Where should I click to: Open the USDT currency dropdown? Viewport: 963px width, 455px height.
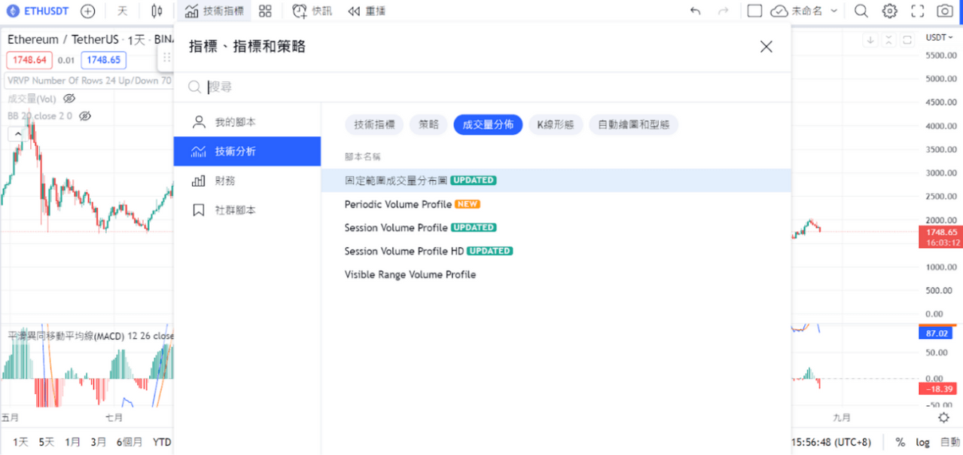tap(939, 38)
